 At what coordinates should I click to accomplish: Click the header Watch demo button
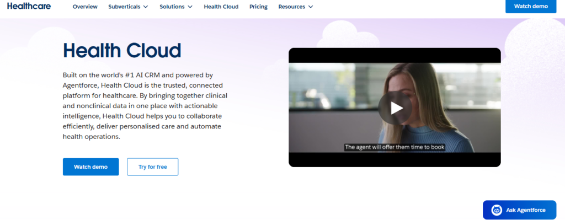point(531,6)
